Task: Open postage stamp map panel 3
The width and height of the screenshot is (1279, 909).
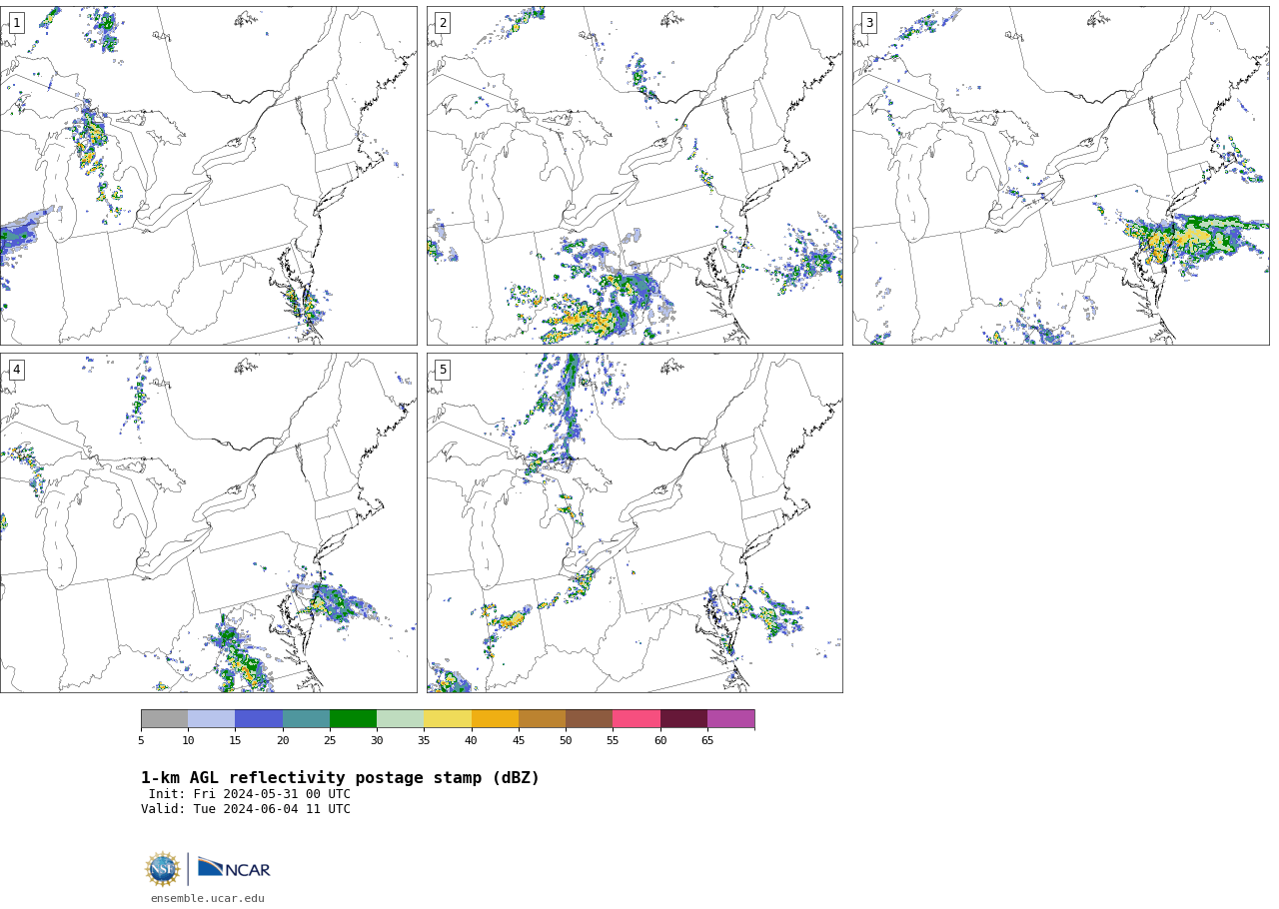Action: click(x=1060, y=176)
